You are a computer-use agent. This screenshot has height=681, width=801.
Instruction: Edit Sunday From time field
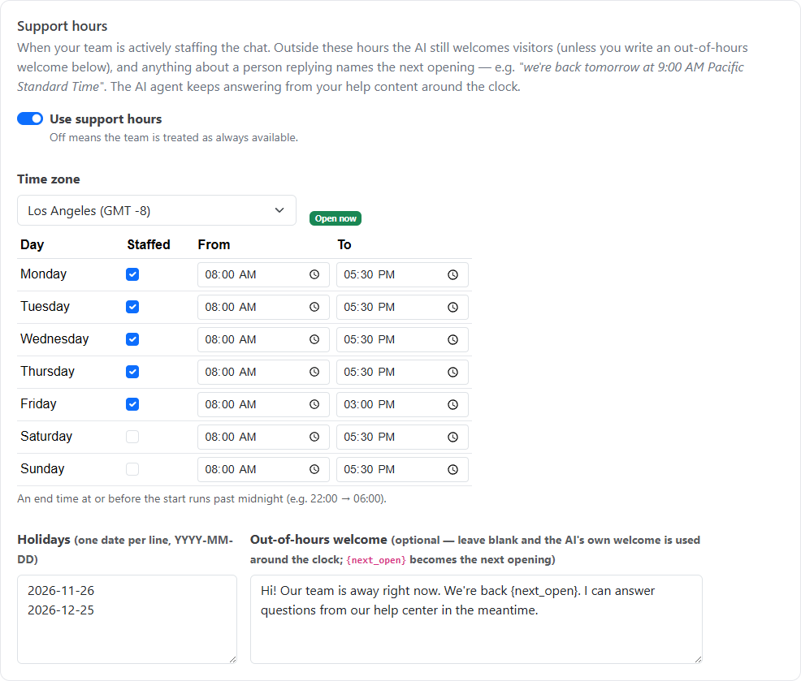pyautogui.click(x=263, y=469)
